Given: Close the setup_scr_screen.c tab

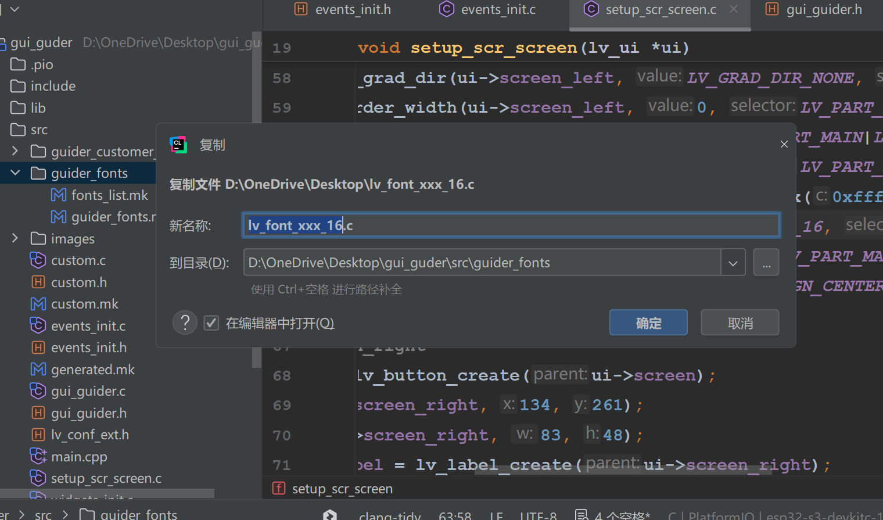Looking at the screenshot, I should pos(734,9).
